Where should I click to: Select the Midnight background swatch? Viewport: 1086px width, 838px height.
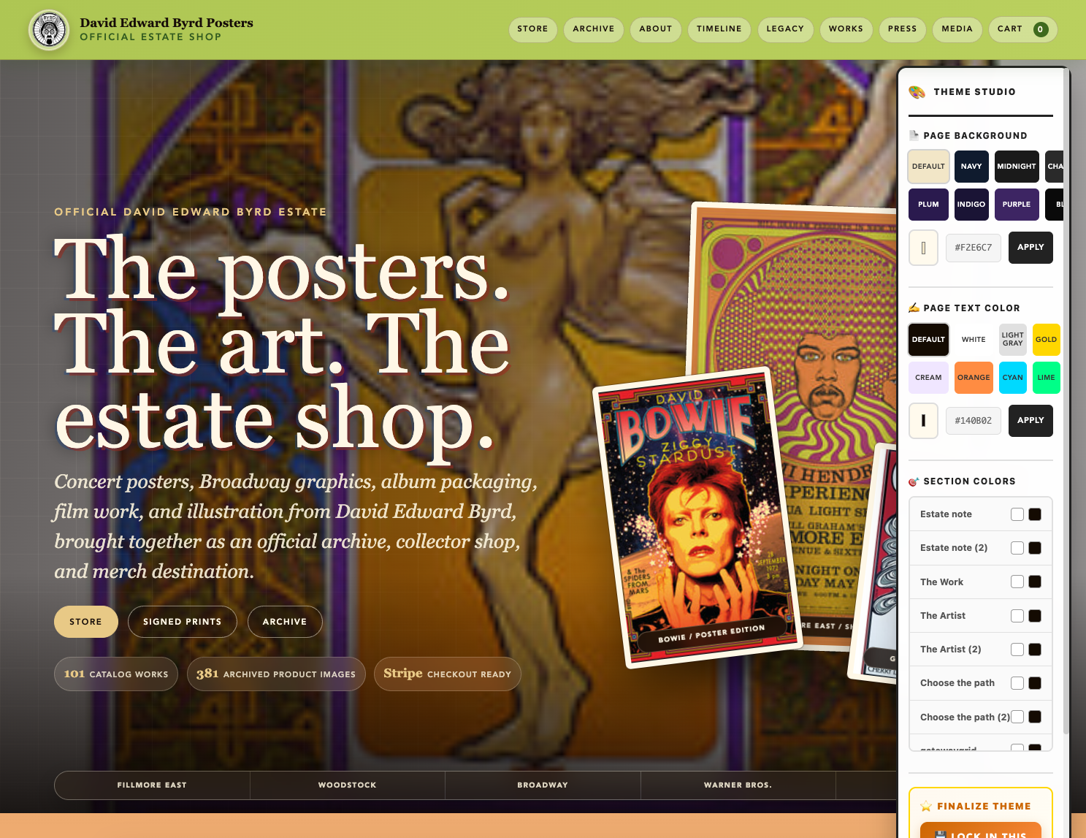tap(1017, 167)
